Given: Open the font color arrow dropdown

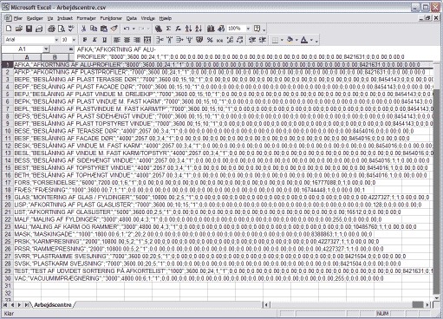Looking at the screenshot, I should coord(311,40).
